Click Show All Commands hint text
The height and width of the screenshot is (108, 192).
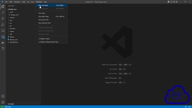click(x=109, y=65)
